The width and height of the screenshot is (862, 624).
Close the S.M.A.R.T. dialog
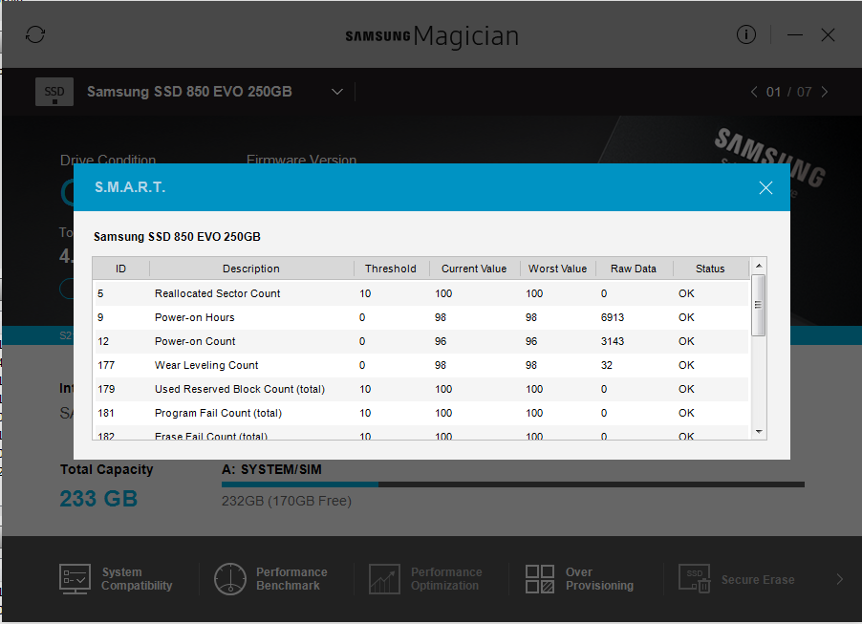tap(765, 187)
